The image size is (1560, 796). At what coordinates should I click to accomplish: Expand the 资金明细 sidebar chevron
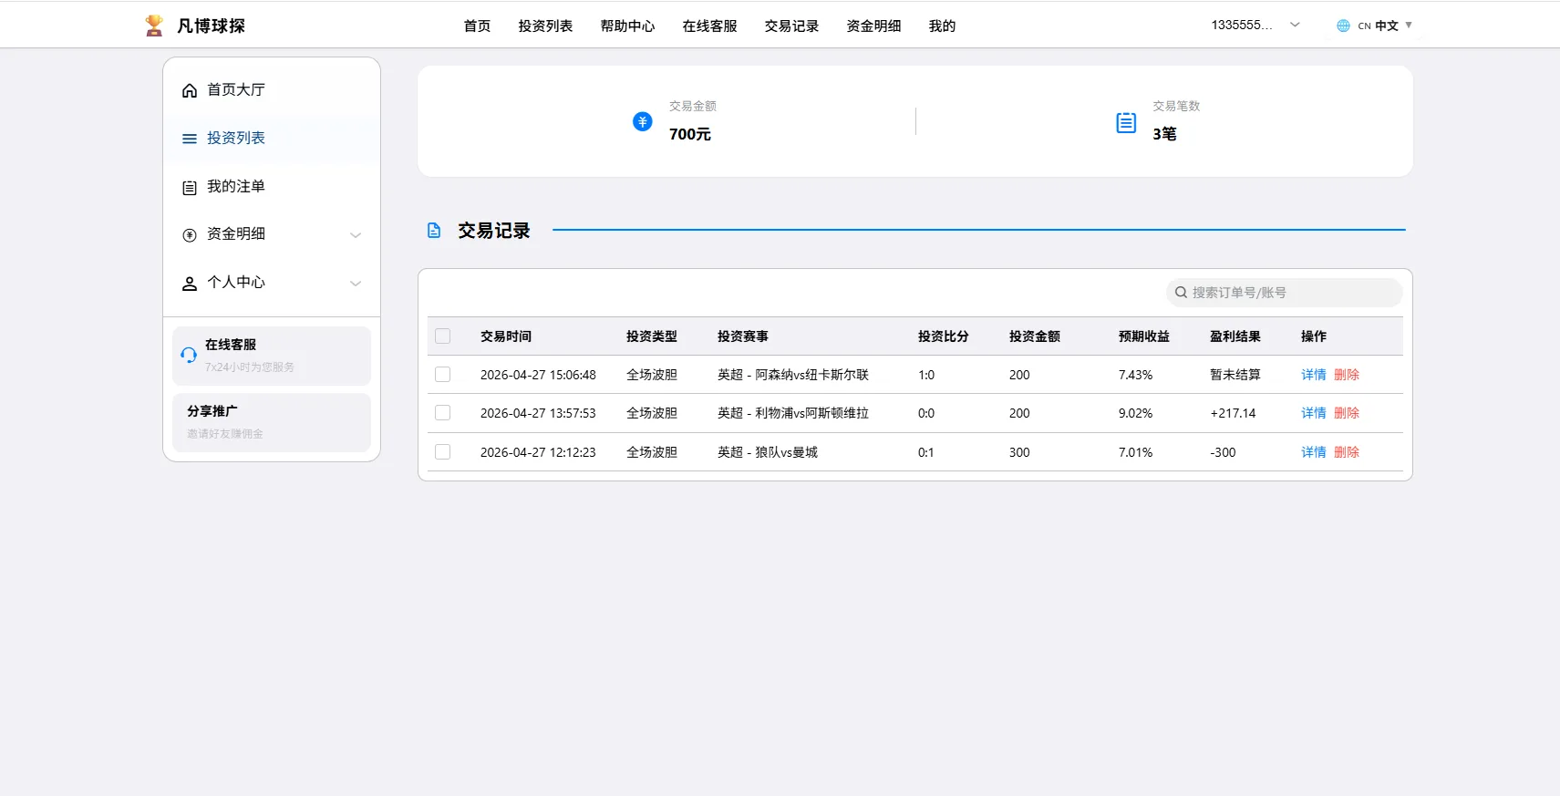pyautogui.click(x=356, y=235)
